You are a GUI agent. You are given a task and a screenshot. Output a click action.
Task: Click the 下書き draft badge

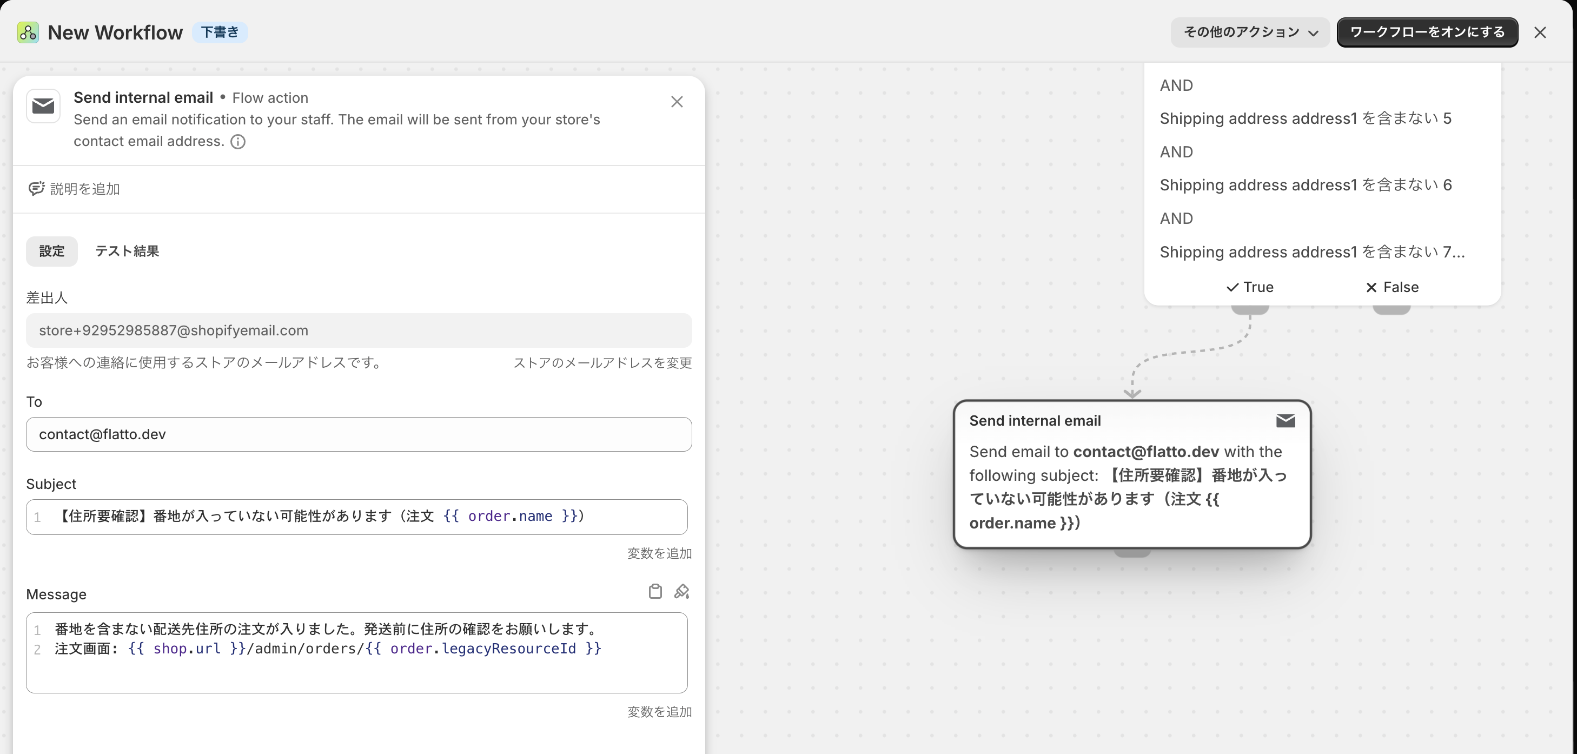[220, 32]
